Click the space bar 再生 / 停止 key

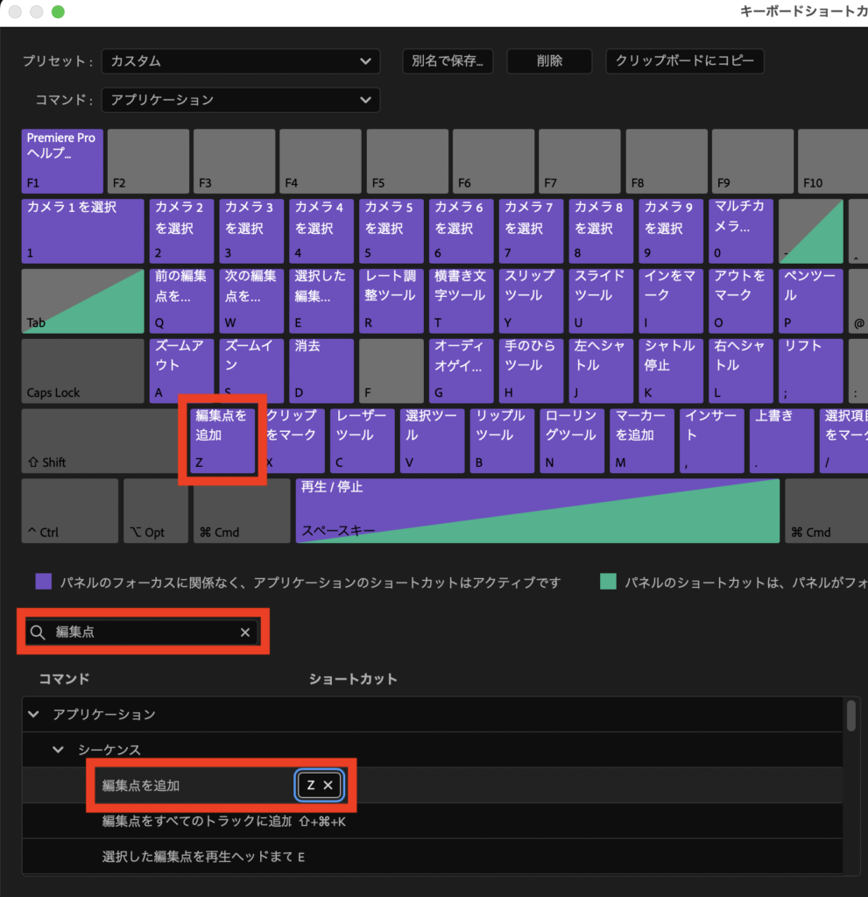(x=537, y=511)
